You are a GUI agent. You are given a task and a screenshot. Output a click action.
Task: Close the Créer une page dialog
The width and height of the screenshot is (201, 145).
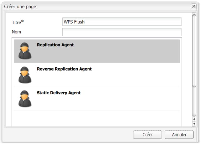point(194,6)
